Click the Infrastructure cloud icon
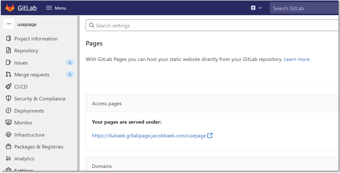Screen dimensions: 340x173 [8, 135]
